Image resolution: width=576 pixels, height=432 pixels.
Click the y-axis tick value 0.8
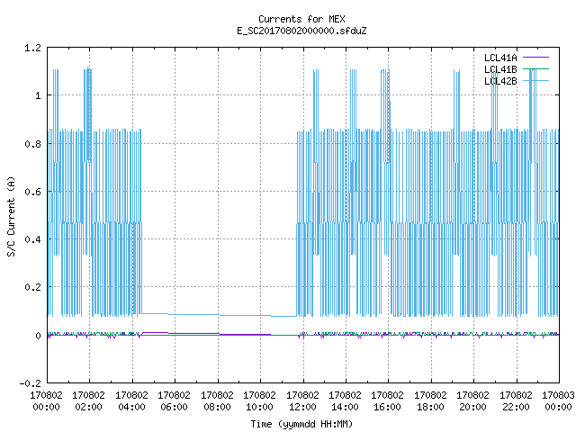pyautogui.click(x=32, y=144)
